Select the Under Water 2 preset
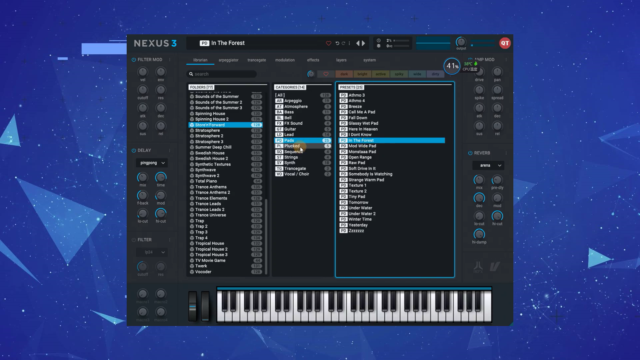Image resolution: width=640 pixels, height=360 pixels. click(392, 214)
